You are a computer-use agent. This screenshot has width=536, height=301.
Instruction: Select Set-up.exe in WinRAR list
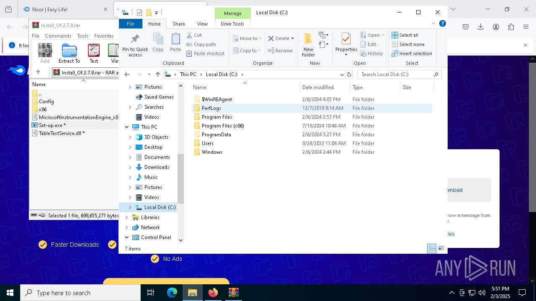tap(52, 125)
